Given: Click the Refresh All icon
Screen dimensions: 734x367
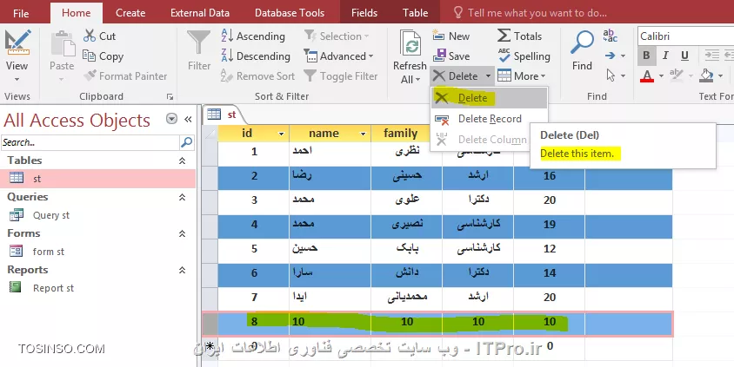Looking at the screenshot, I should point(410,43).
